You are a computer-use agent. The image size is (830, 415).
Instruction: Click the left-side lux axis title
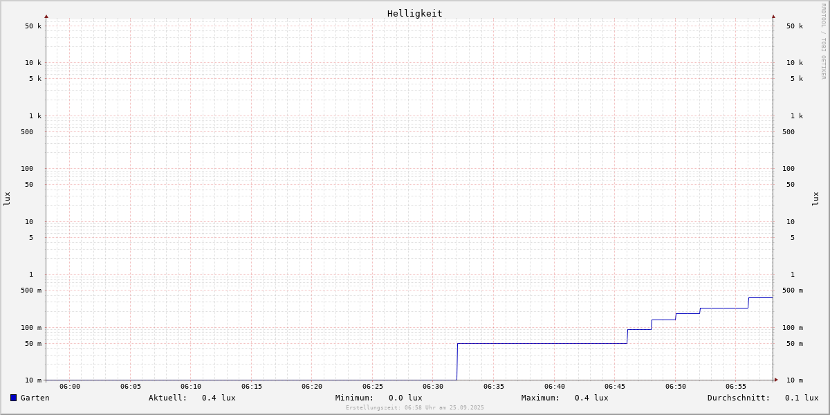pos(7,199)
